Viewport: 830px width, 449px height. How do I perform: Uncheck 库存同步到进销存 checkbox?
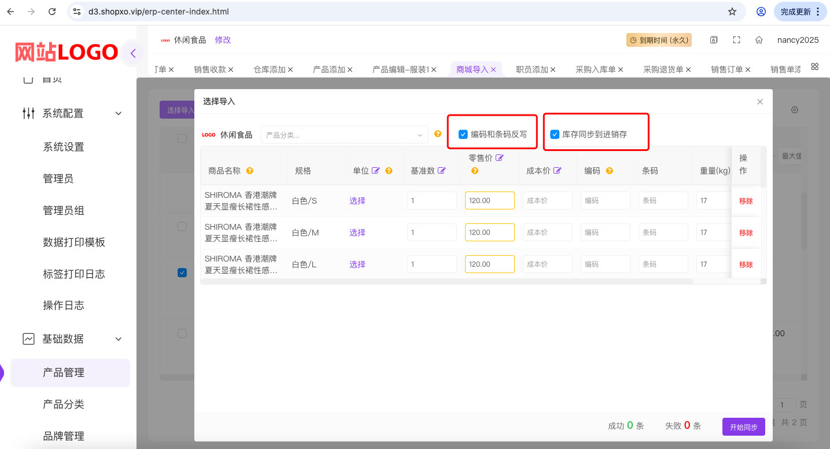(555, 134)
